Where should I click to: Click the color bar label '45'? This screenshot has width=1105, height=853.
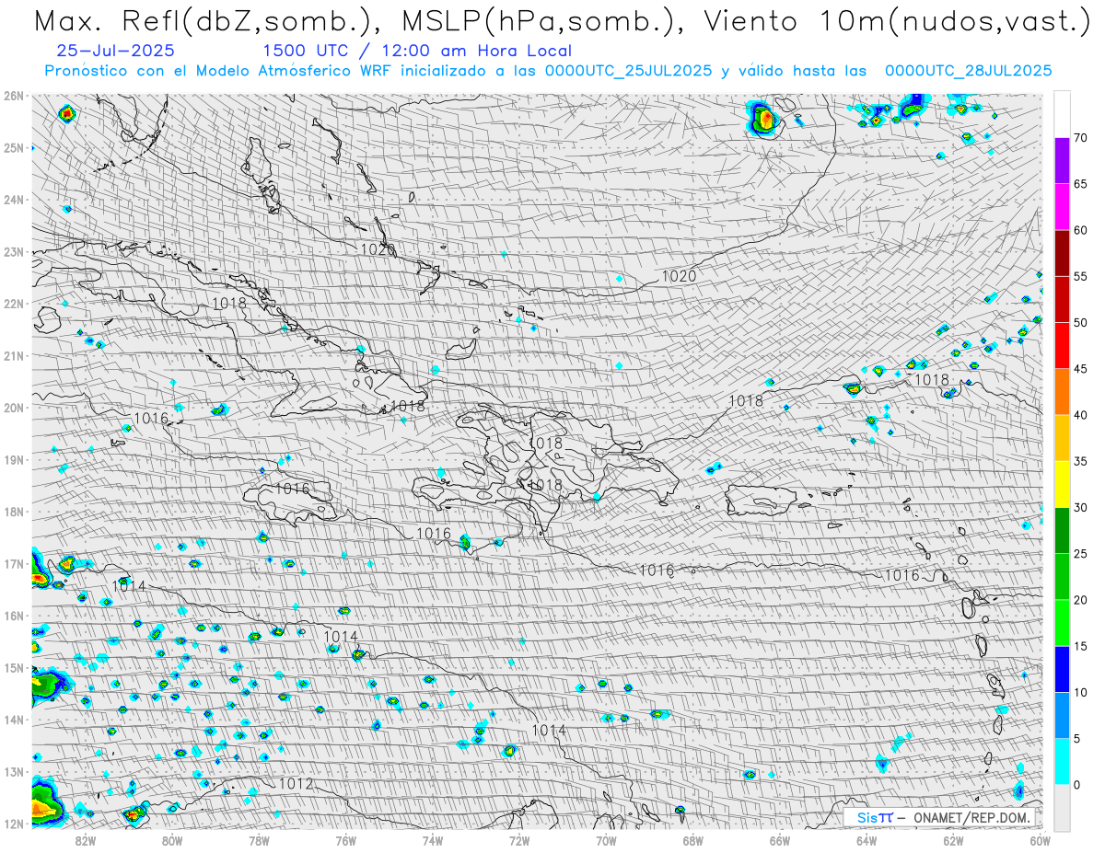tap(1081, 369)
